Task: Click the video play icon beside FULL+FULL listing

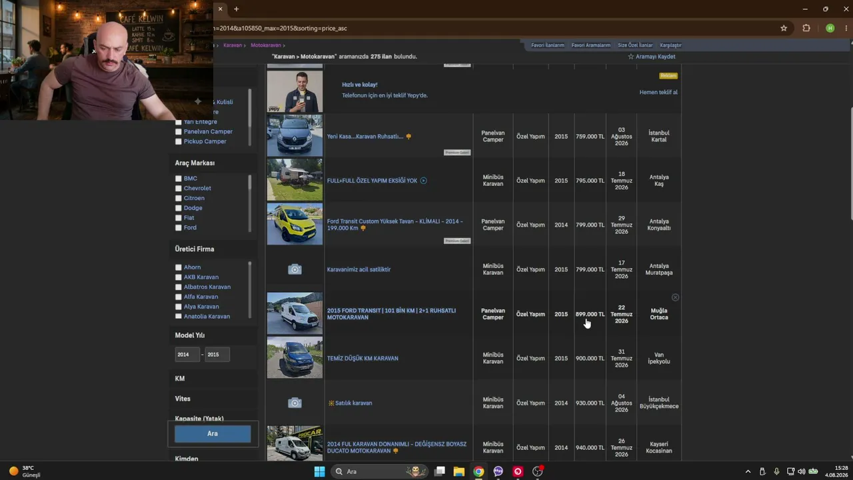Action: coord(423,181)
